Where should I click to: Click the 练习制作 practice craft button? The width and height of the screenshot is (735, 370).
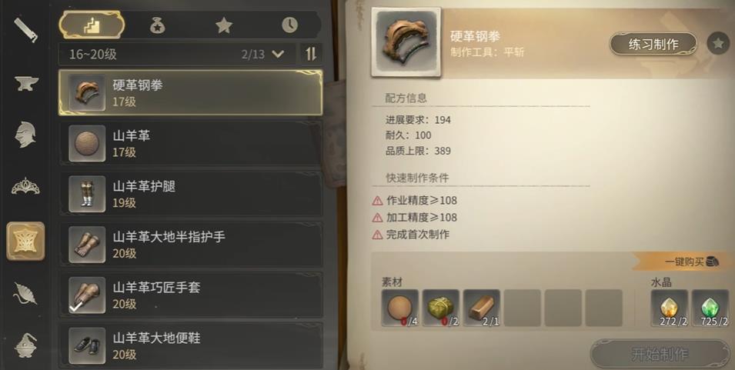pyautogui.click(x=653, y=44)
